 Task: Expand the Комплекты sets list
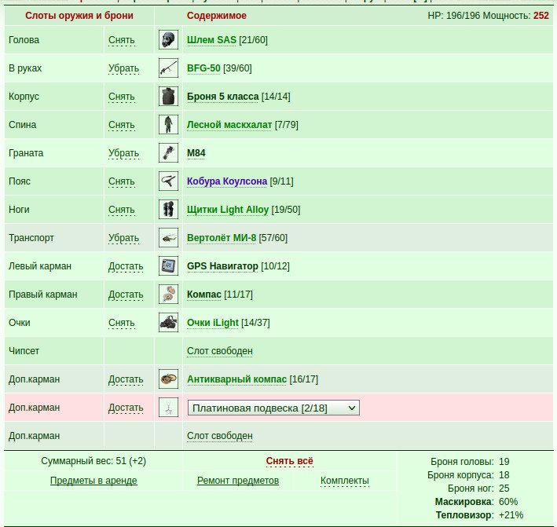pos(345,481)
